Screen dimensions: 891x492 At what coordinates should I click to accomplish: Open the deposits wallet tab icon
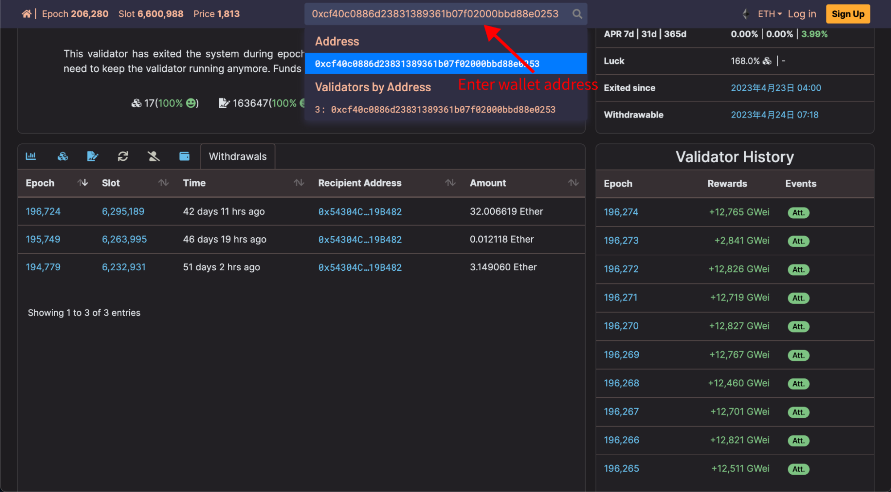(x=184, y=156)
